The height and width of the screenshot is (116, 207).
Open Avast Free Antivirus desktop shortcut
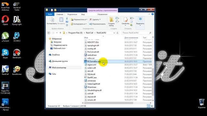click(5, 6)
